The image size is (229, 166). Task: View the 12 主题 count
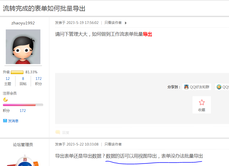pyautogui.click(x=8, y=81)
